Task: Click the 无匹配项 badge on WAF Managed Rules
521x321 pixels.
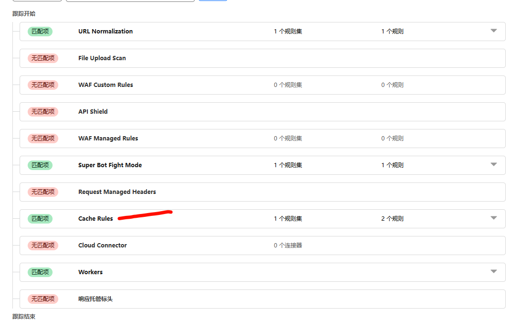Action: click(43, 138)
